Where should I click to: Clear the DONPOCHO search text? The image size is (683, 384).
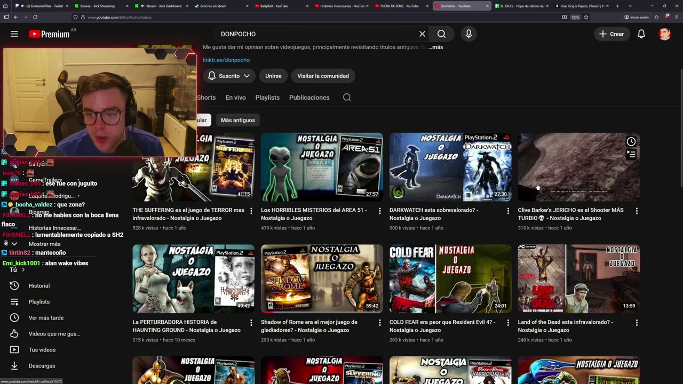[x=422, y=34]
